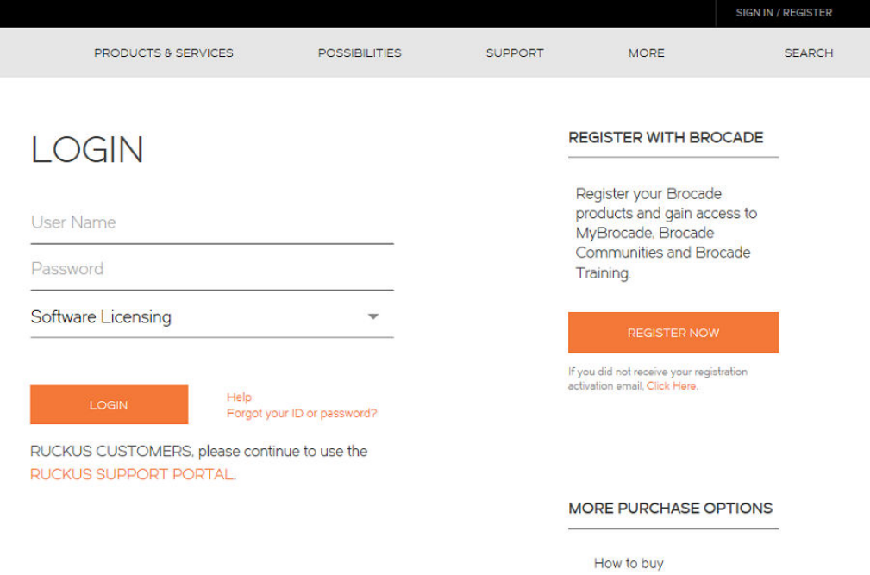Viewport: 870px width, 575px height.
Task: Click "Forgot your ID or password?"
Action: [302, 414]
